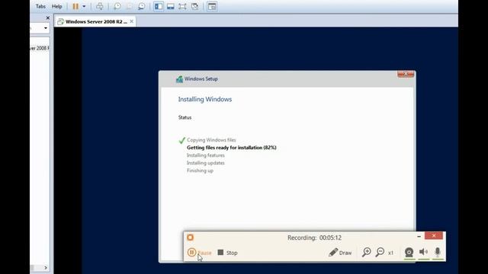Click Copying Windows files text
This screenshot has height=274, width=488.
pyautogui.click(x=211, y=140)
